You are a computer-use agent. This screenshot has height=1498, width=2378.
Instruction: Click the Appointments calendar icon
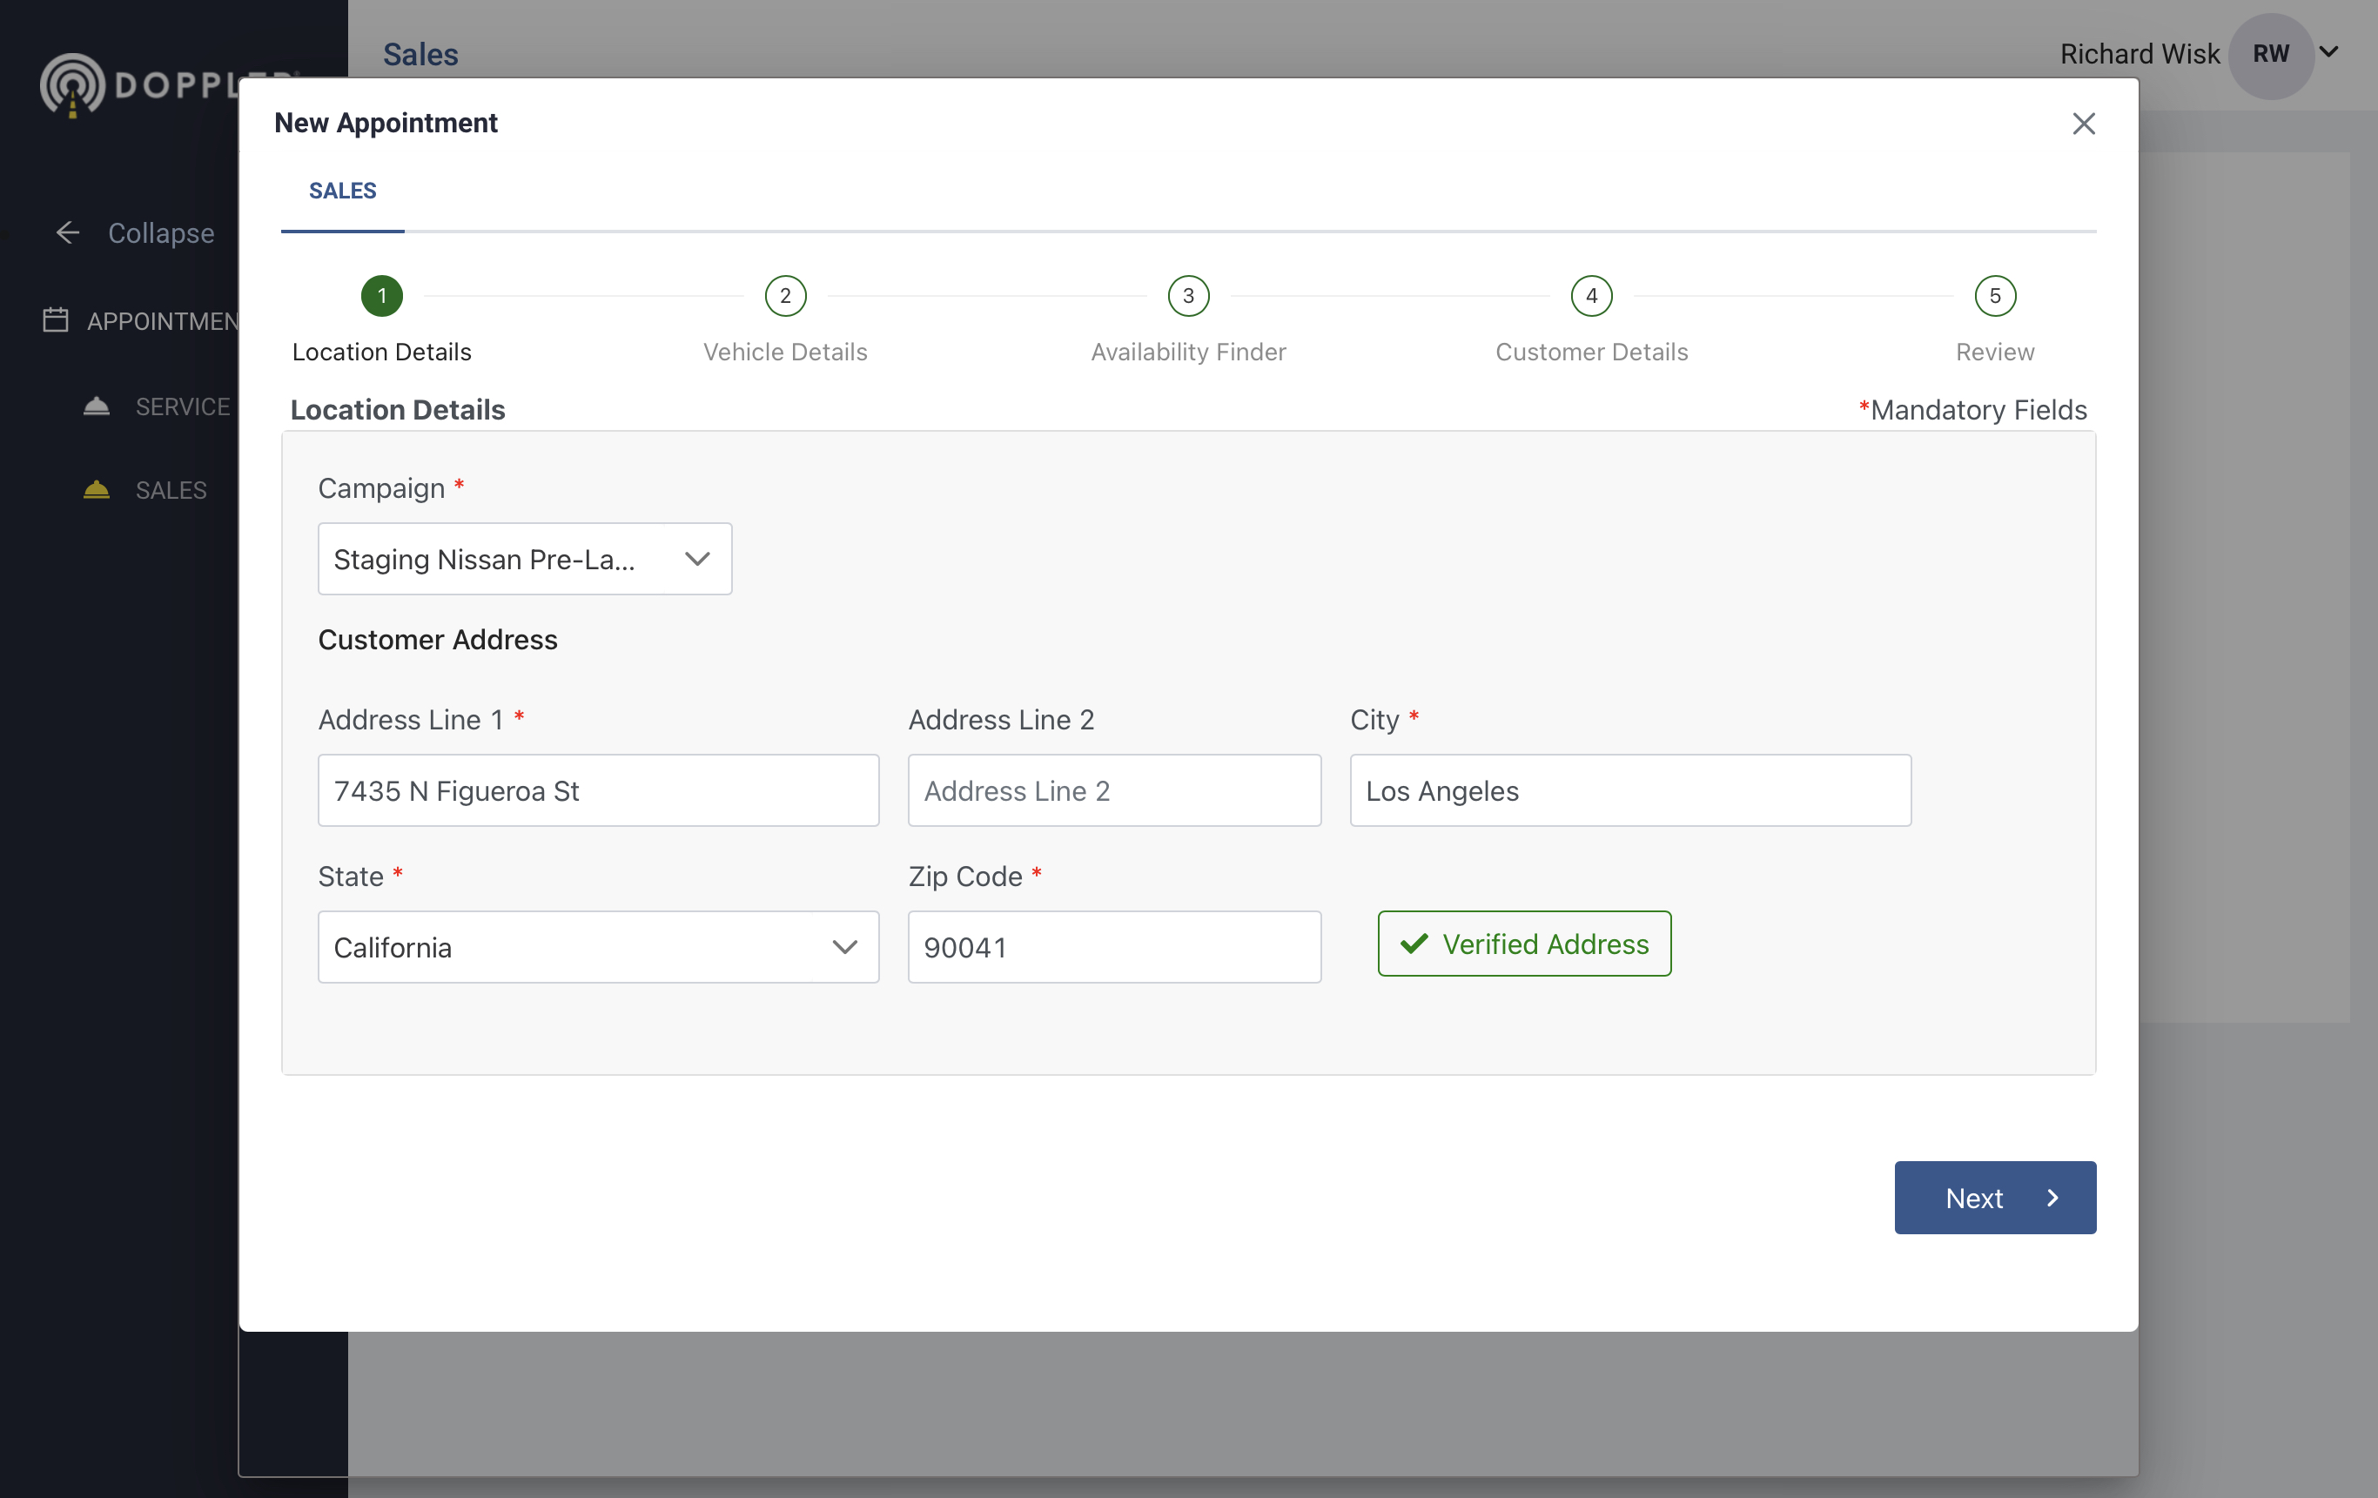(x=56, y=320)
